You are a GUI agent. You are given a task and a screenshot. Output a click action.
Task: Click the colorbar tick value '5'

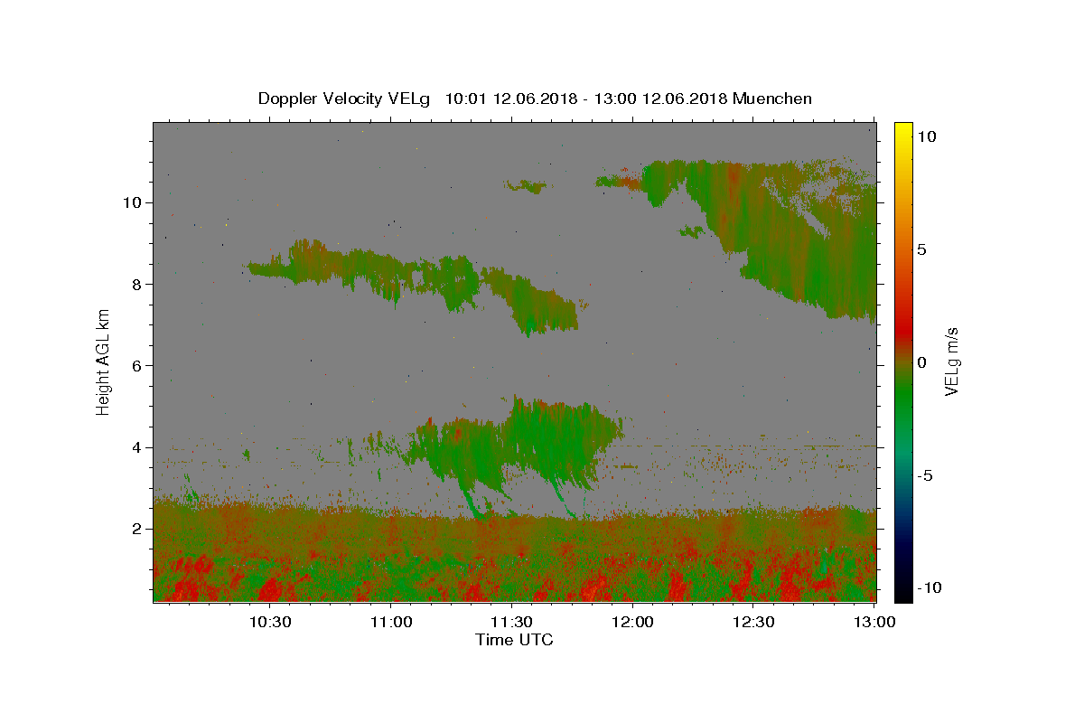tap(921, 249)
